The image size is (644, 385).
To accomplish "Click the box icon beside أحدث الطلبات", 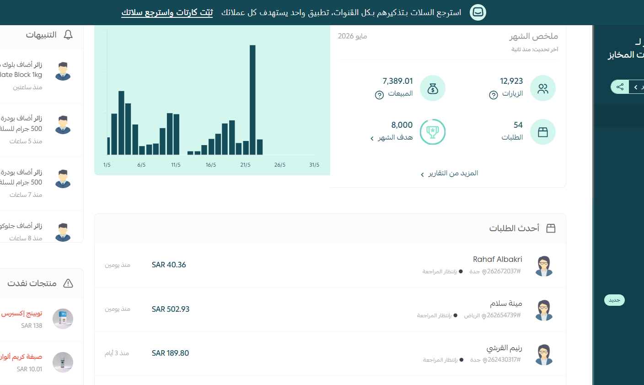I will tap(551, 228).
